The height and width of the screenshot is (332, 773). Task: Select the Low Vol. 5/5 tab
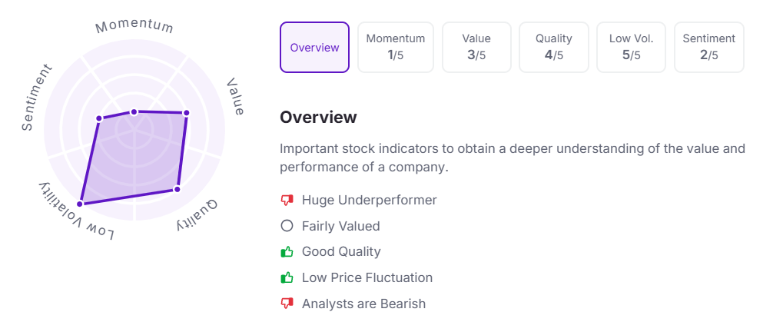click(631, 48)
